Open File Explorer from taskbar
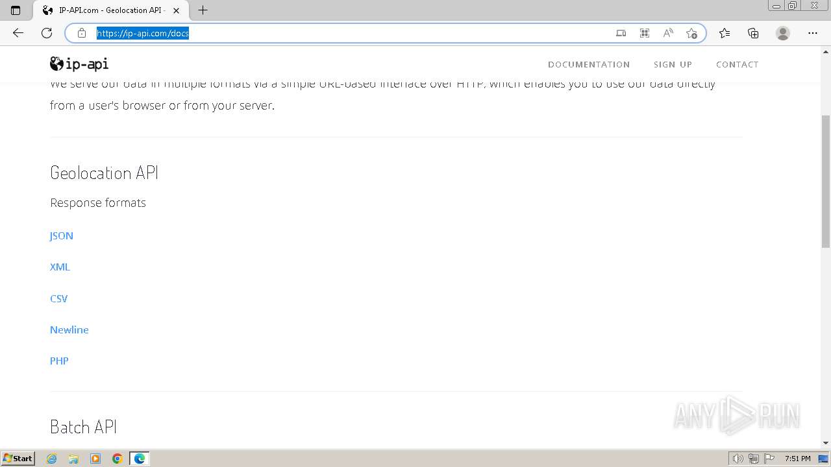831x467 pixels. (x=73, y=459)
